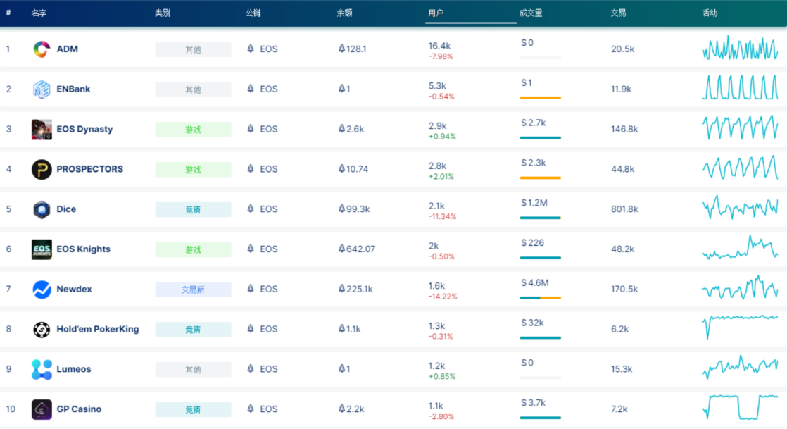Click the ENBank logo icon
Screen dimensions: 787x429
tap(42, 89)
